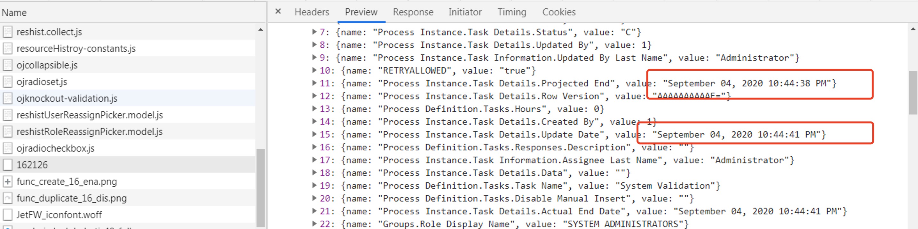The image size is (918, 229).
Task: Click the file icon beside ojcollapsible.js
Action: pyautogui.click(x=7, y=65)
